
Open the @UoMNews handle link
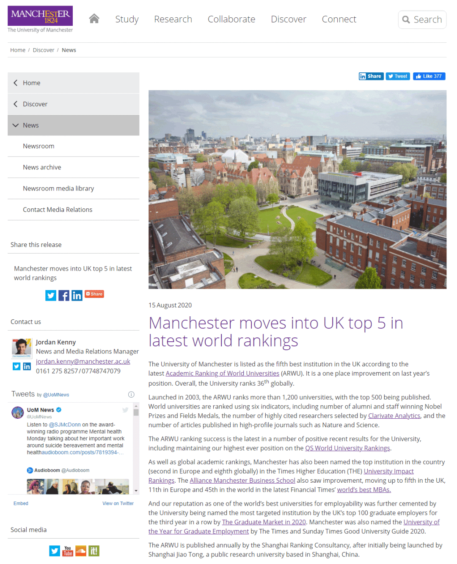point(56,395)
